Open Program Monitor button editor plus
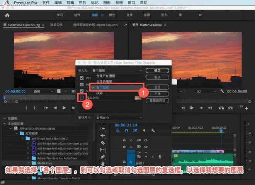The height and width of the screenshot is (185, 255). [246, 108]
